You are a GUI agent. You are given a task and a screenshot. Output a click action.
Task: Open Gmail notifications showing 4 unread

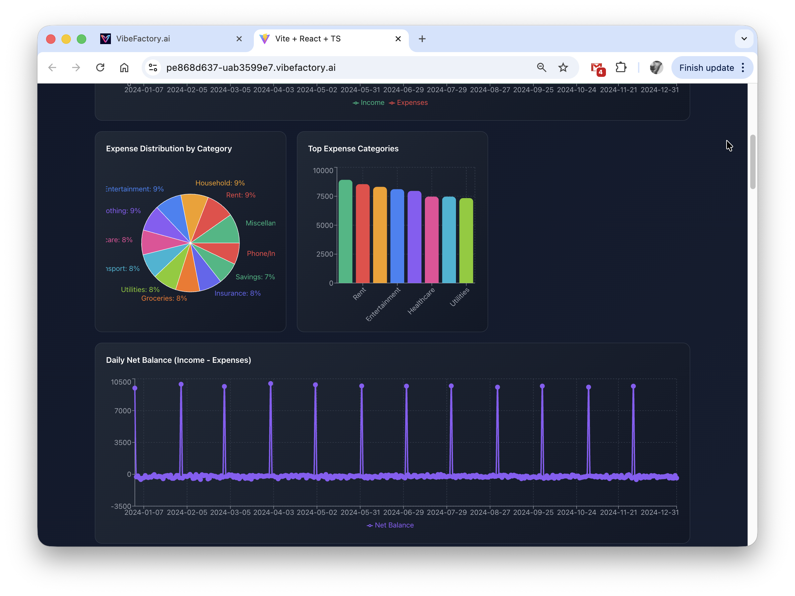click(597, 67)
